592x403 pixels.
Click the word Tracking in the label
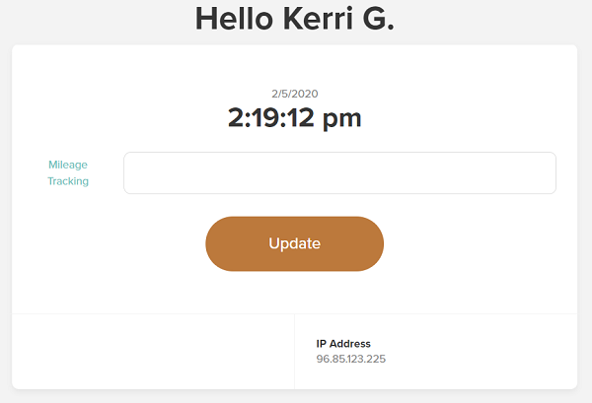68,181
